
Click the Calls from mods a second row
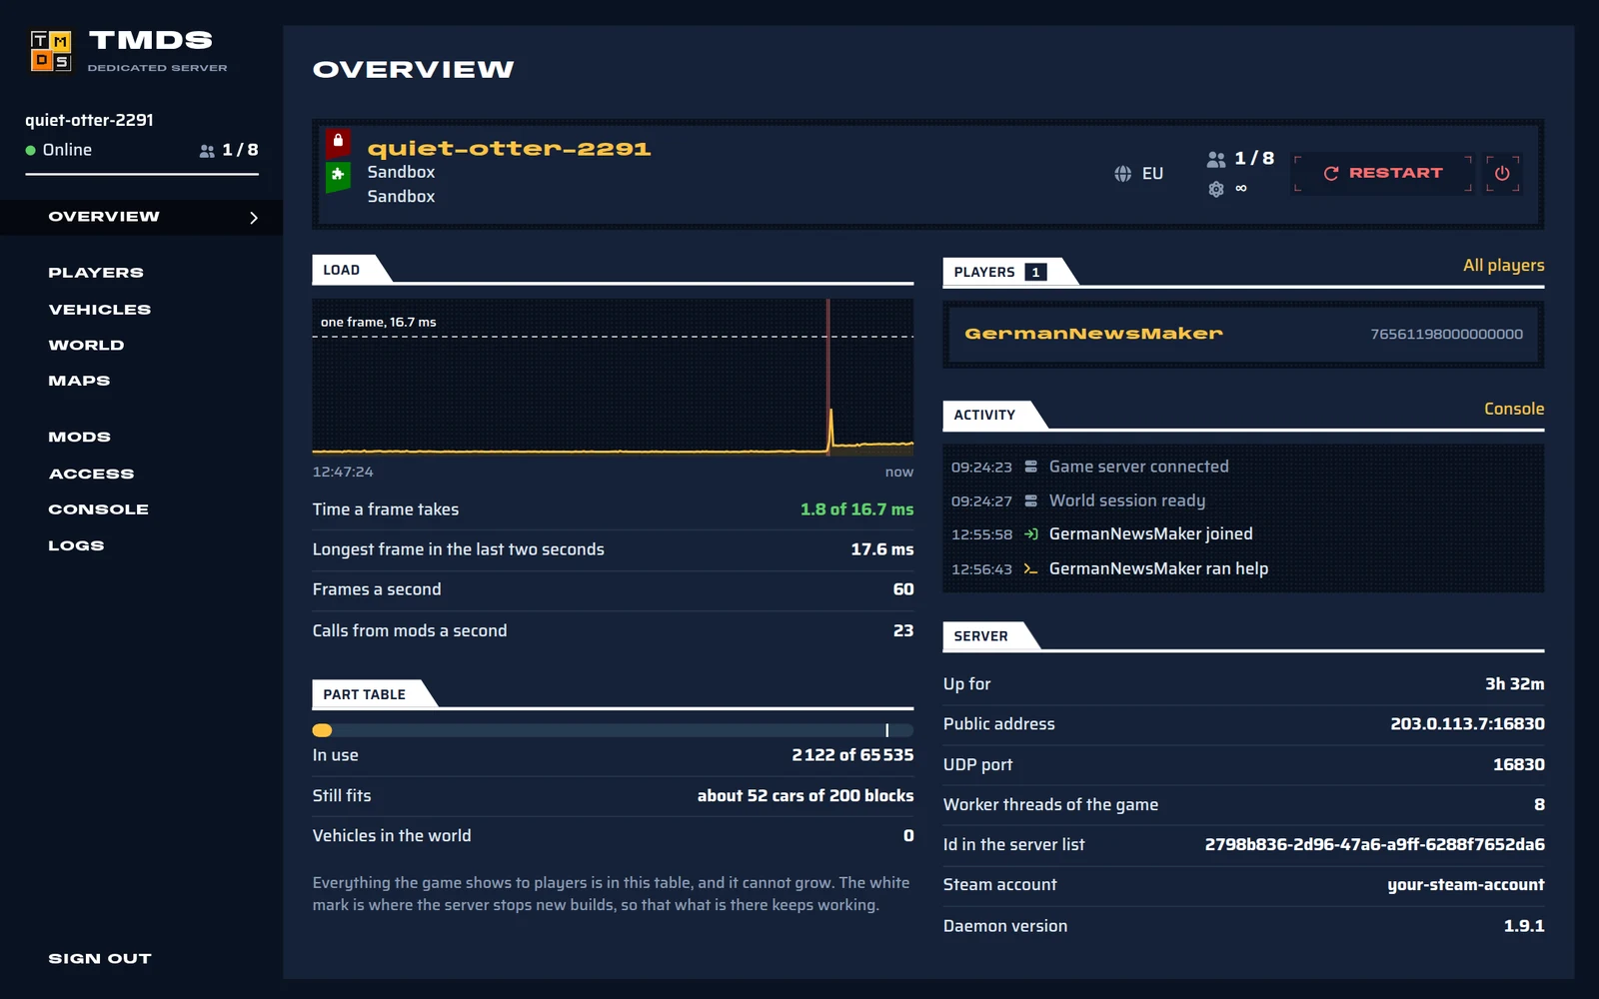[613, 631]
